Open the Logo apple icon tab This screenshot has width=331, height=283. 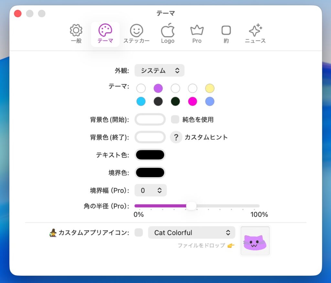(x=167, y=31)
